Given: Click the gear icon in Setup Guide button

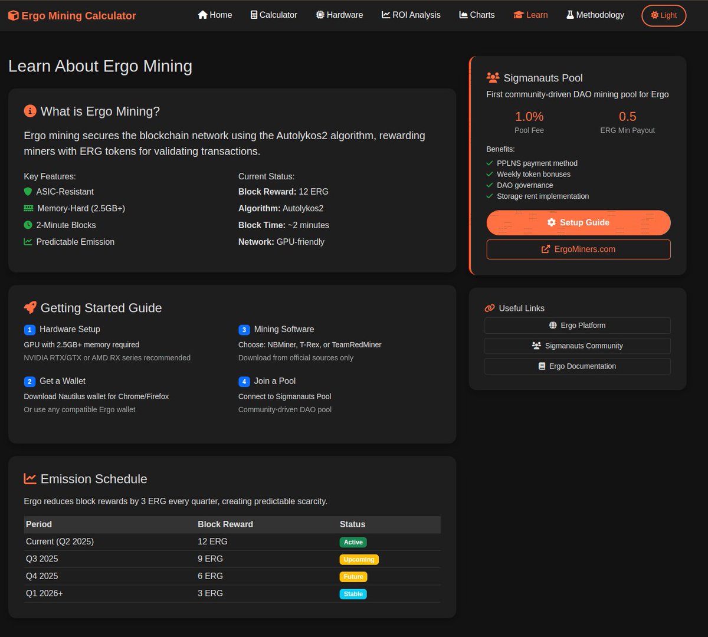Looking at the screenshot, I should 552,222.
